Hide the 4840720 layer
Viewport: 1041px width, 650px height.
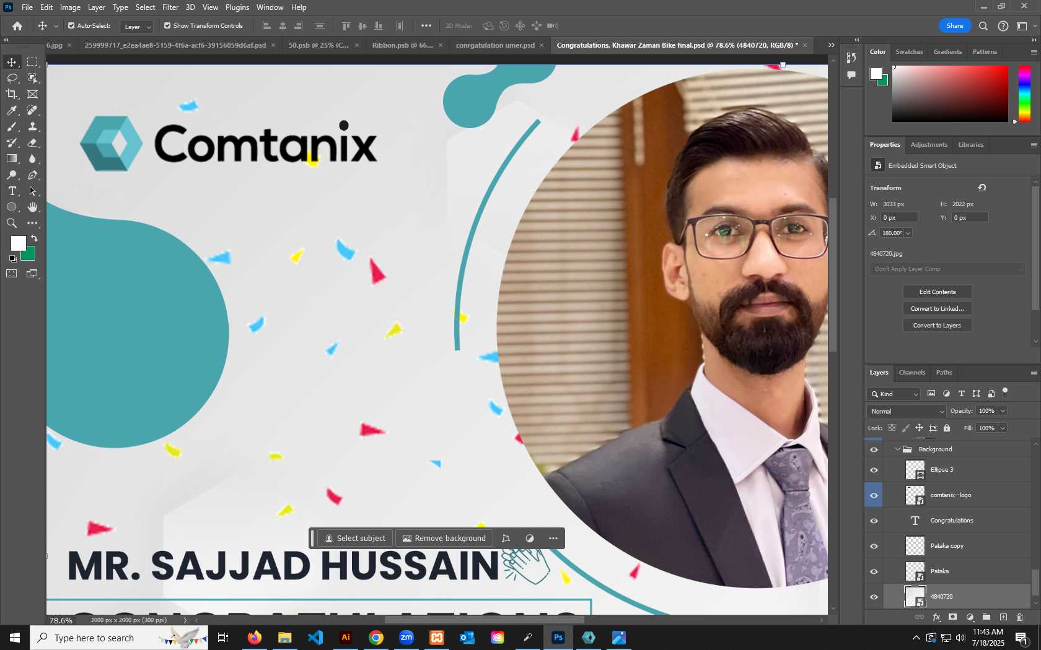[x=874, y=597]
